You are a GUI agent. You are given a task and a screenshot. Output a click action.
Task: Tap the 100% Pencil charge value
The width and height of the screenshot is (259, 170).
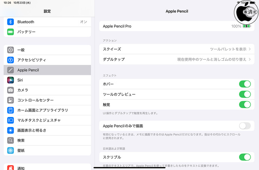coord(236,26)
